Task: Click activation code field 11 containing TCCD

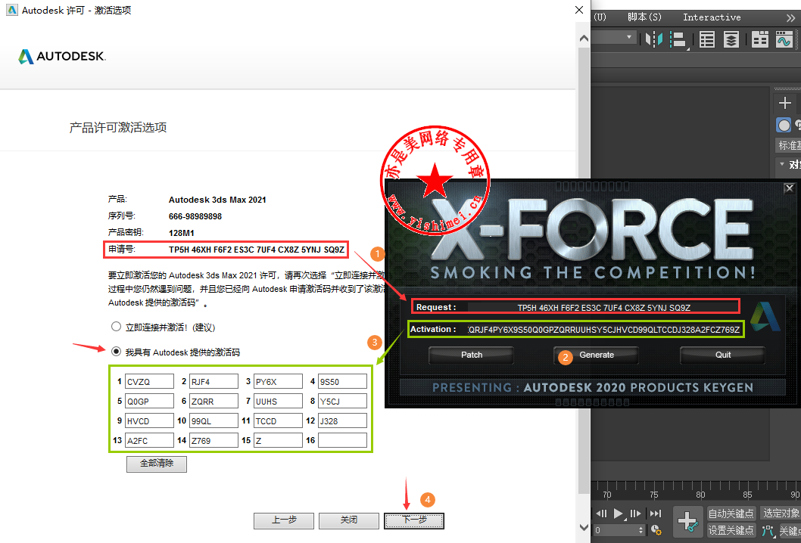Action: 278,421
